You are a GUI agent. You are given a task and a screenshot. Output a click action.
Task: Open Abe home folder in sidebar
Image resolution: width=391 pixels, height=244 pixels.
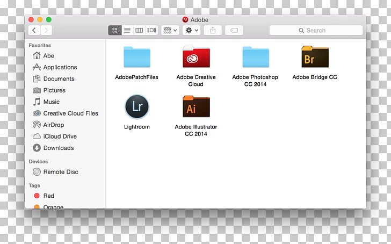tap(66, 56)
